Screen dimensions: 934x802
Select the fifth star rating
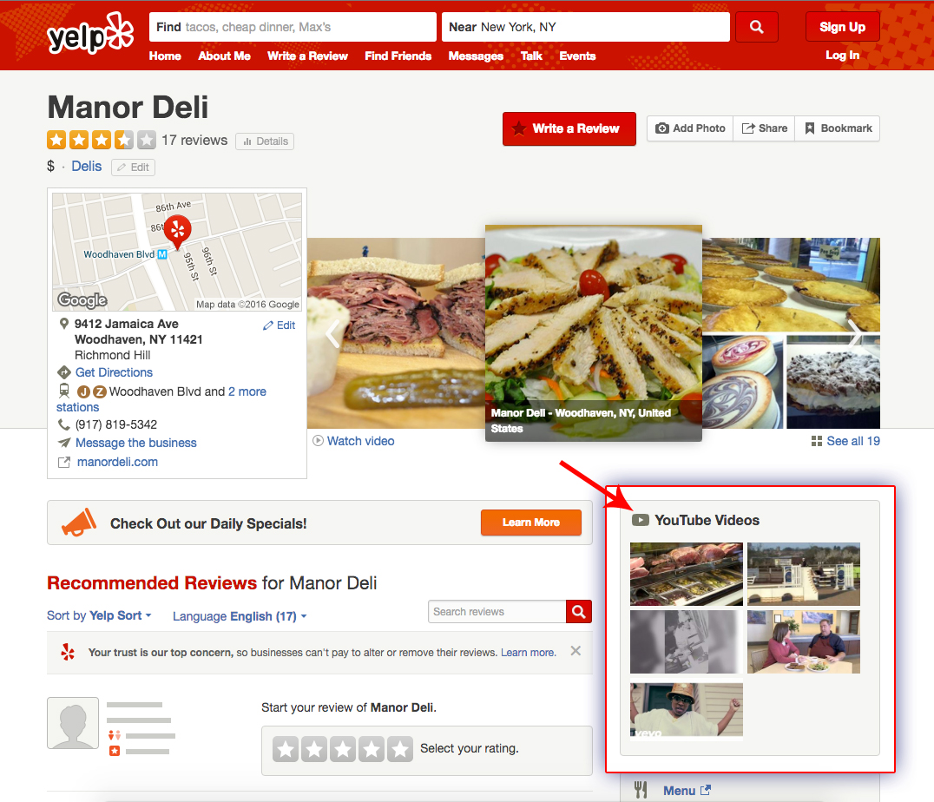[x=399, y=749]
